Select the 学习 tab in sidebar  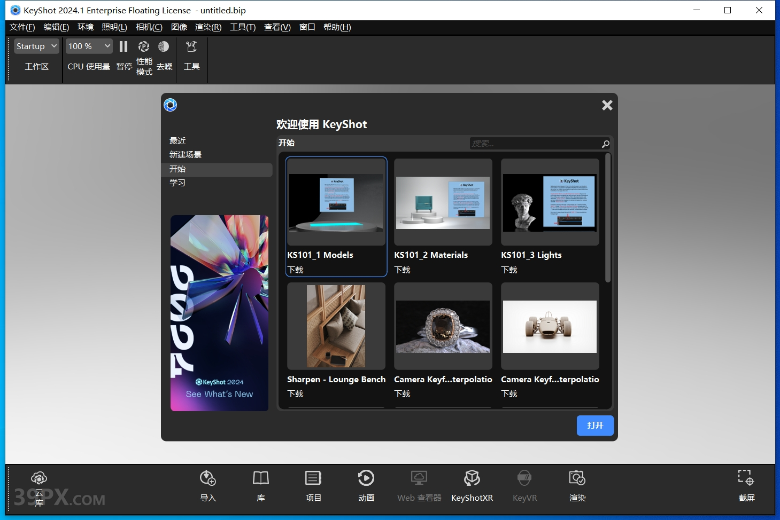point(177,183)
